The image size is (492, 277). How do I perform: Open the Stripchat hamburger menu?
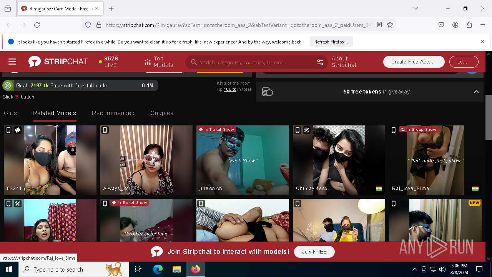(x=12, y=62)
